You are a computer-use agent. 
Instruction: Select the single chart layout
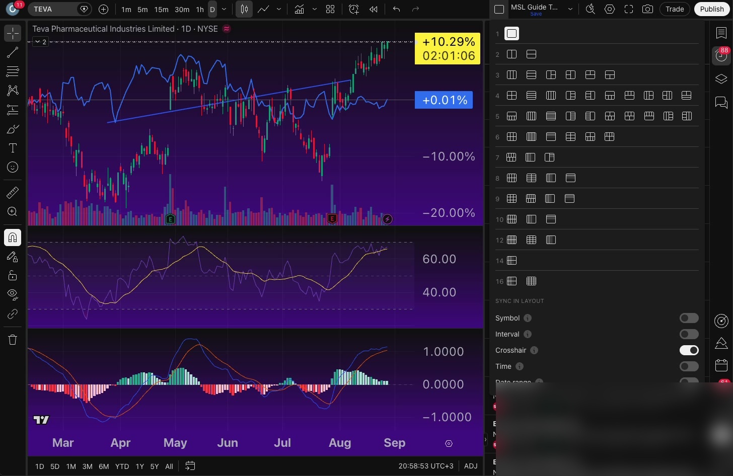click(x=512, y=34)
